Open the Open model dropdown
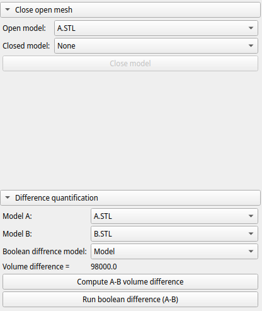 [x=156, y=28]
